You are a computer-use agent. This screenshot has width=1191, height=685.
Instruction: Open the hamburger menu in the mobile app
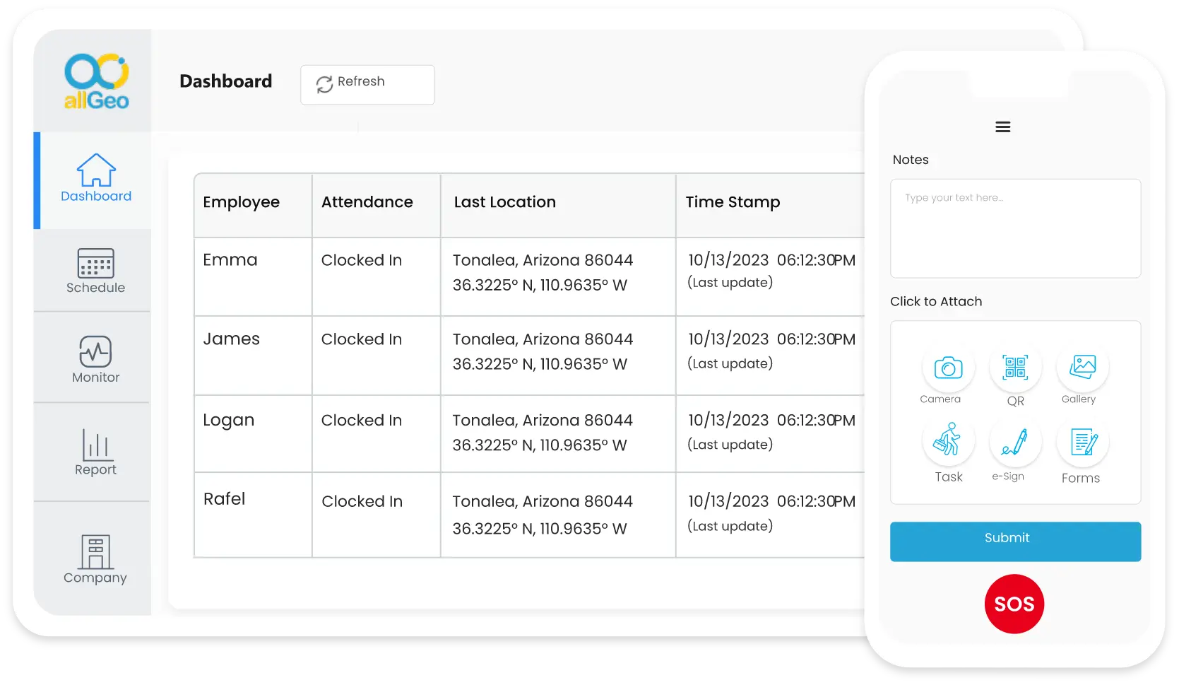tap(1002, 127)
